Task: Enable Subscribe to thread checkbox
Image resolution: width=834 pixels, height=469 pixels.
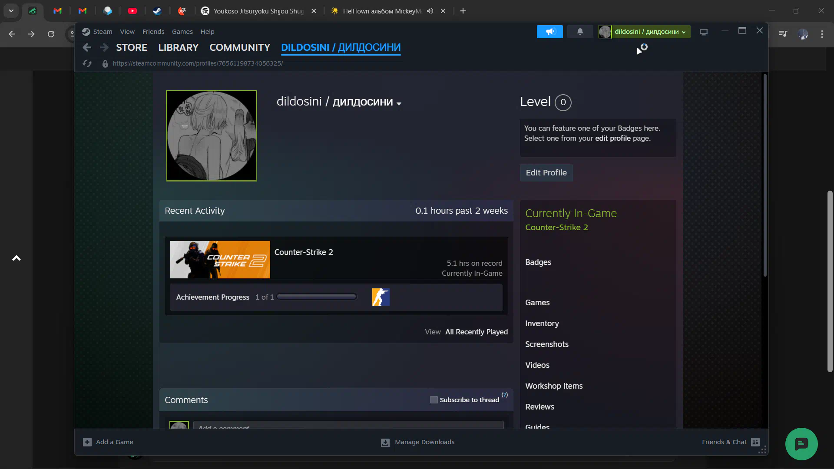Action: coord(434,400)
